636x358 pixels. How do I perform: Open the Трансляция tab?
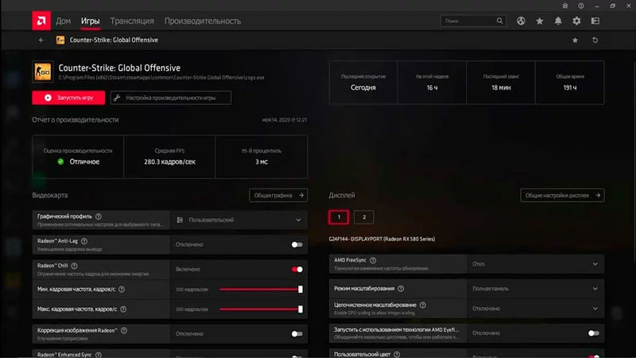tap(132, 21)
